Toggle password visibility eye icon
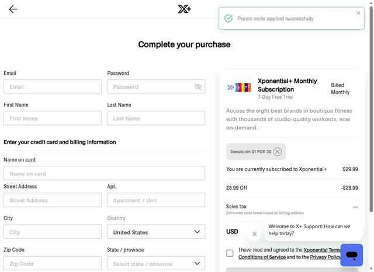This screenshot has height=272, width=374. 198,87
